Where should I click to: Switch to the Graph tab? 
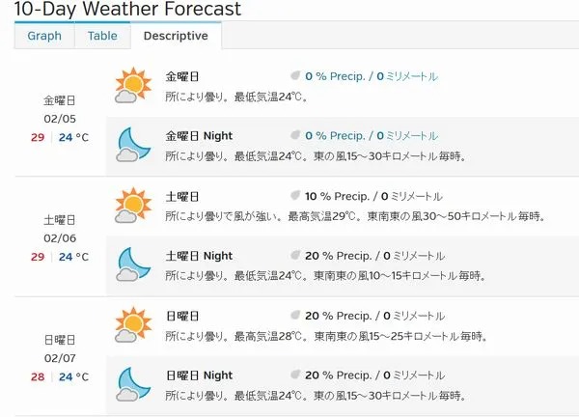pyautogui.click(x=44, y=36)
